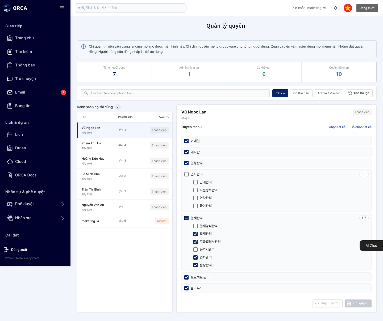This screenshot has height=321, width=383.
Task: Open the AI Chat floating button
Action: click(371, 246)
